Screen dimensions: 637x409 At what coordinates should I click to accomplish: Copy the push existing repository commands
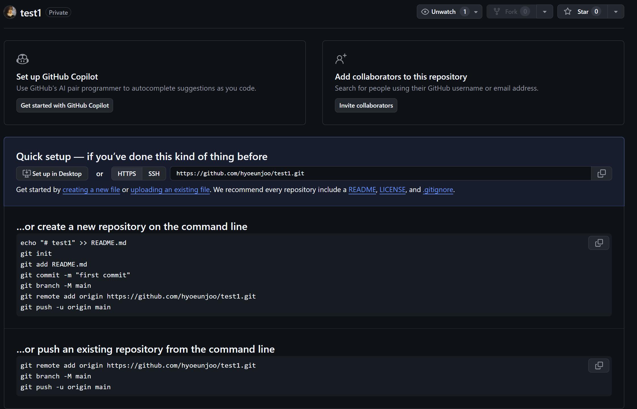coord(598,365)
